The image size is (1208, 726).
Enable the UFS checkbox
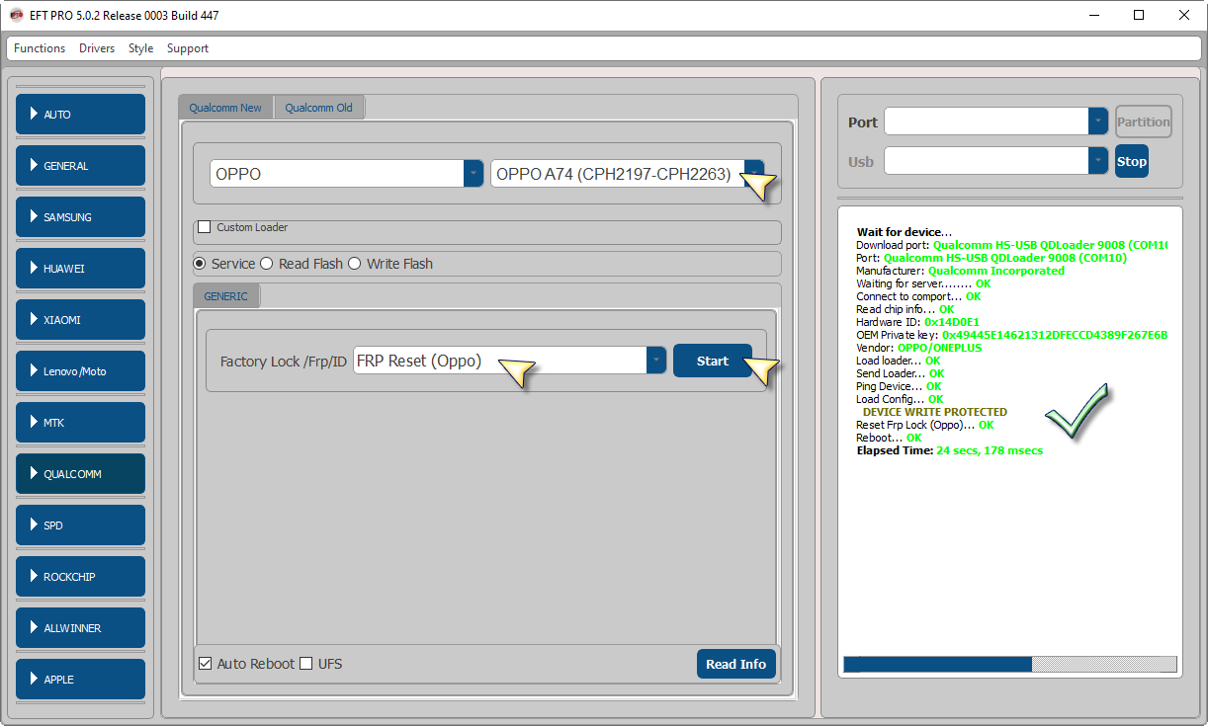tap(306, 664)
